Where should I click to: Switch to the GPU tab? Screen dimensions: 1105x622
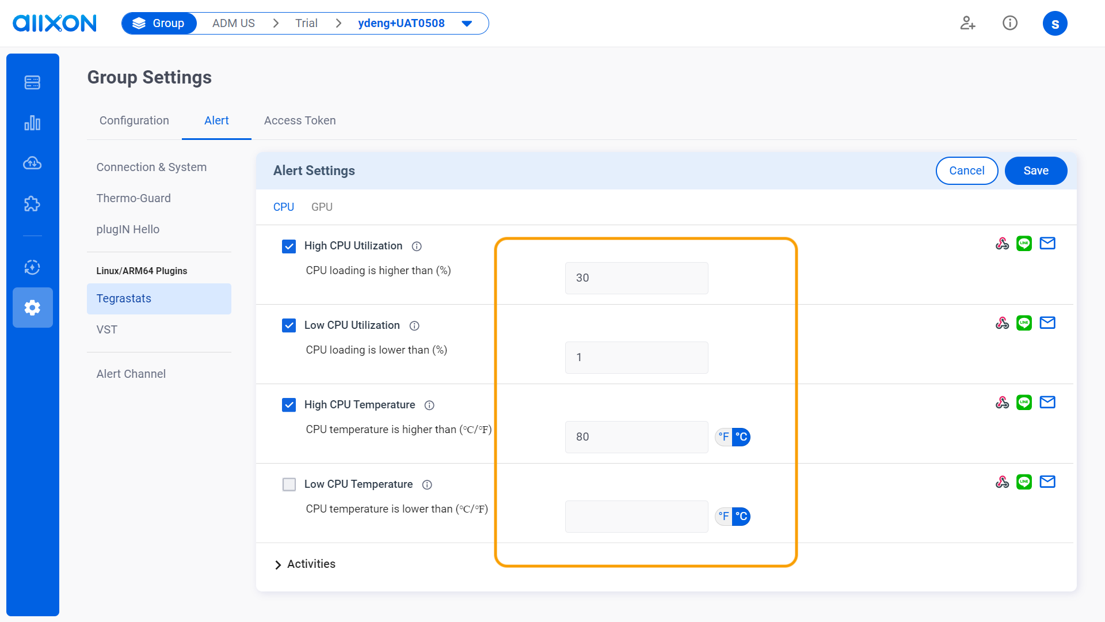pyautogui.click(x=321, y=207)
